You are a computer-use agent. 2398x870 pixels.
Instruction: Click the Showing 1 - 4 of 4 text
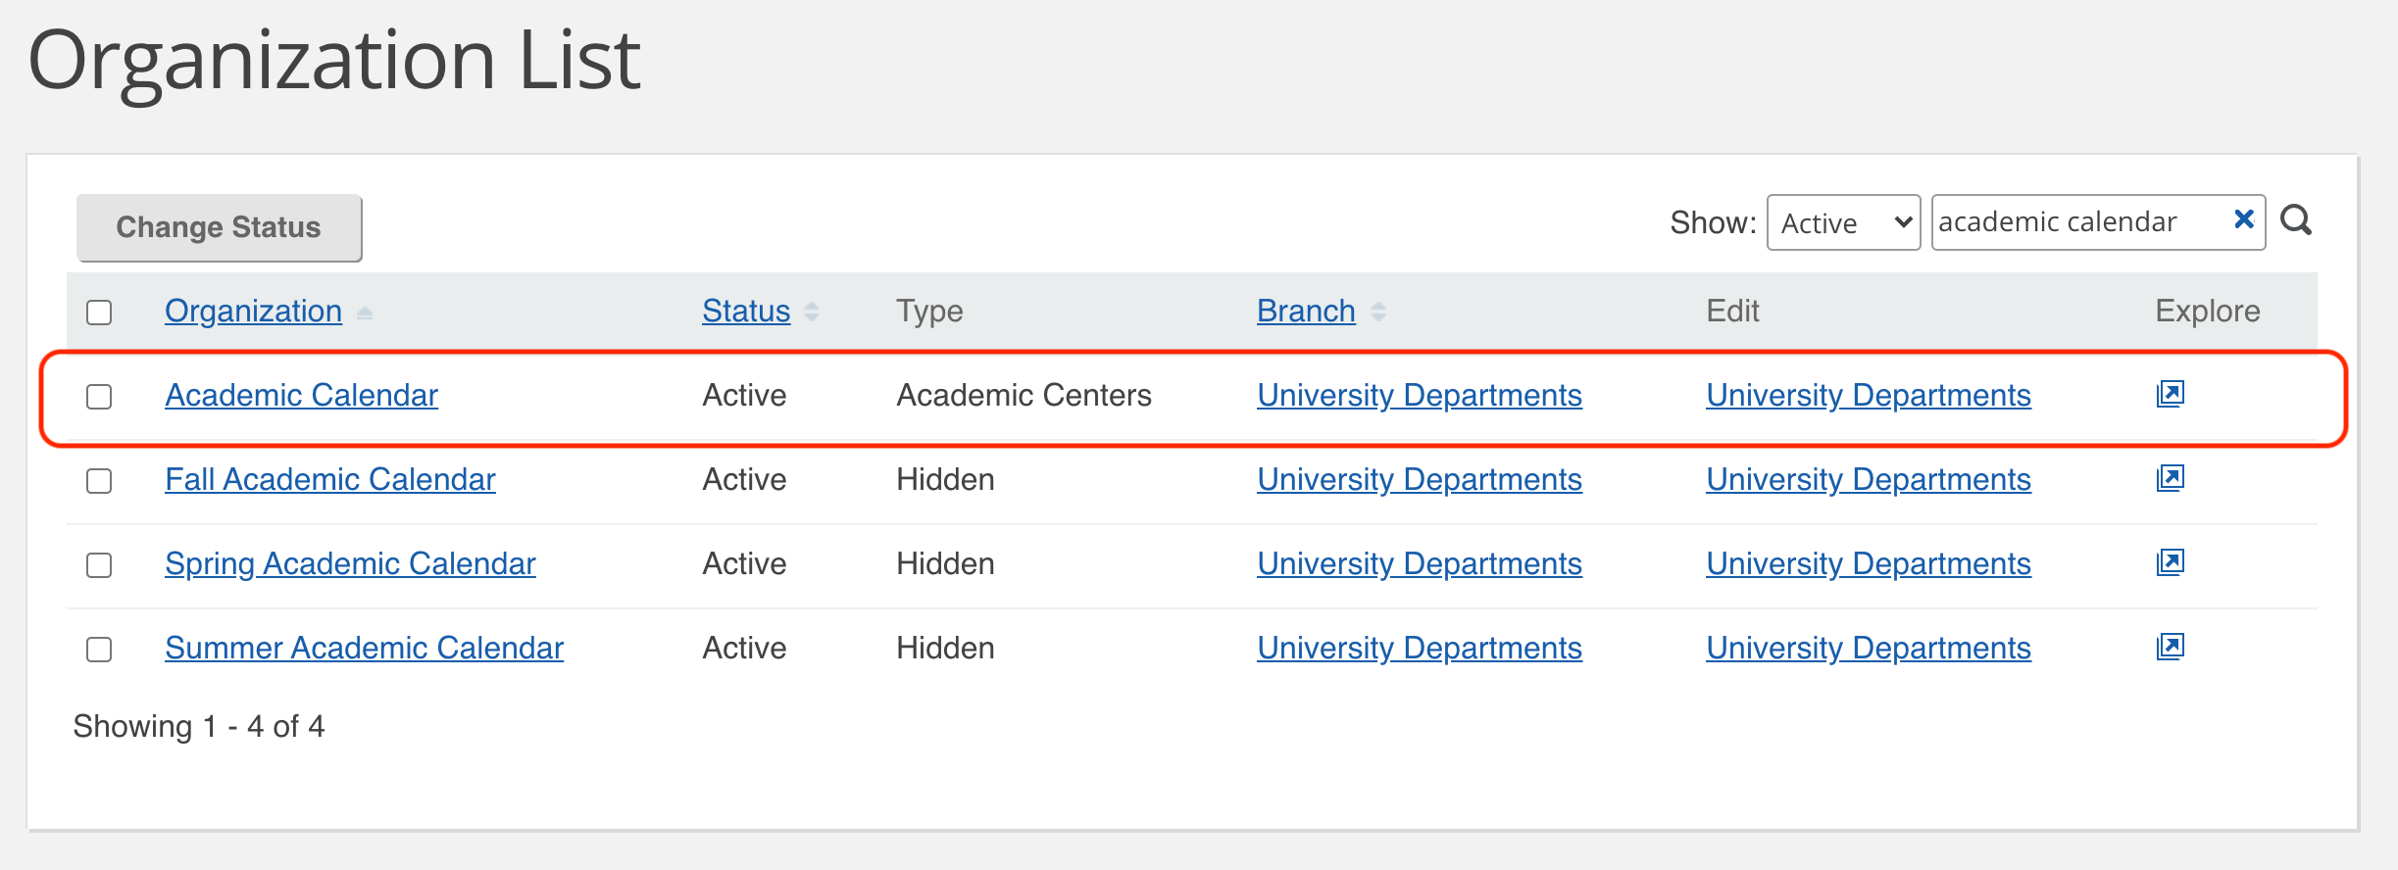[x=198, y=726]
